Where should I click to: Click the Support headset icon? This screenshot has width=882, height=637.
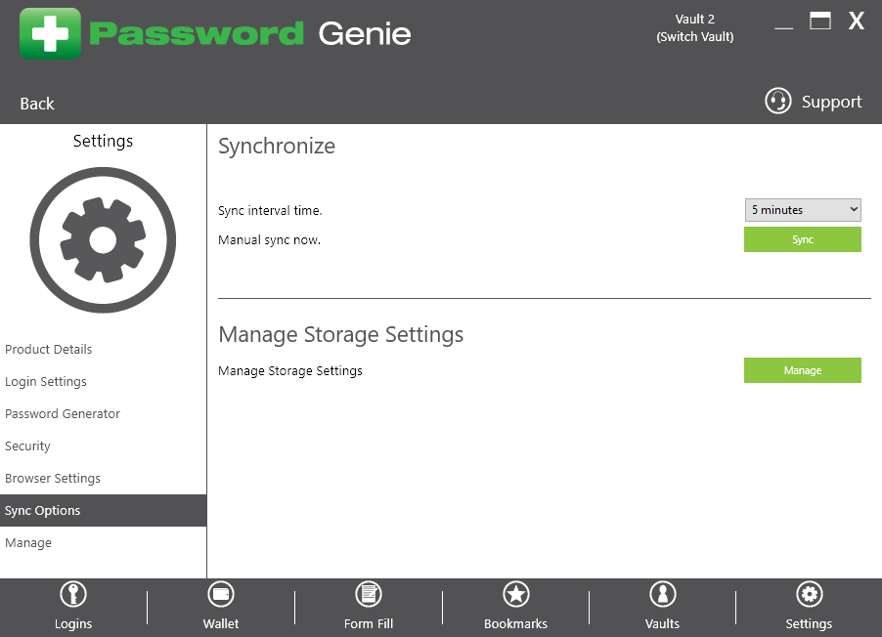pos(778,102)
